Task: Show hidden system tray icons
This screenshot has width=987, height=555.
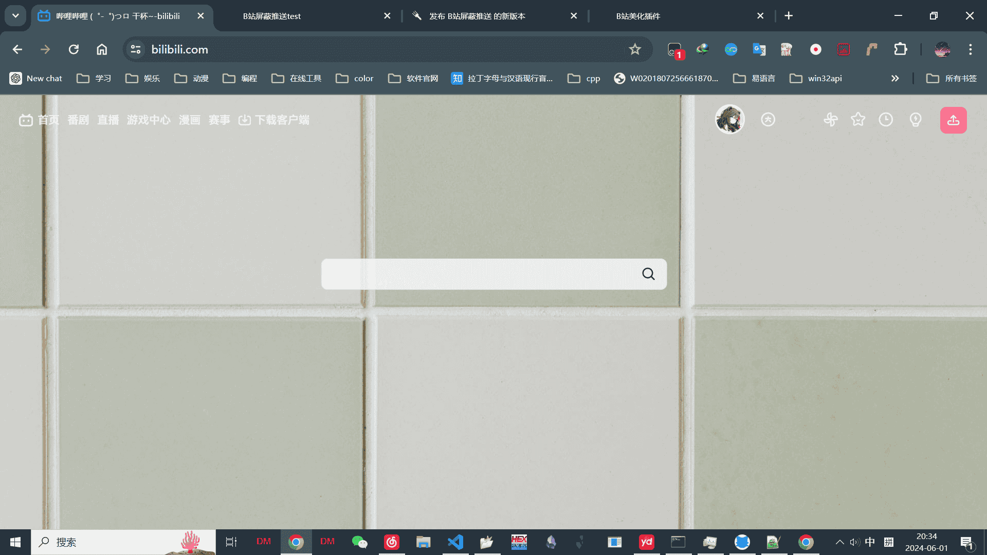Action: click(839, 542)
